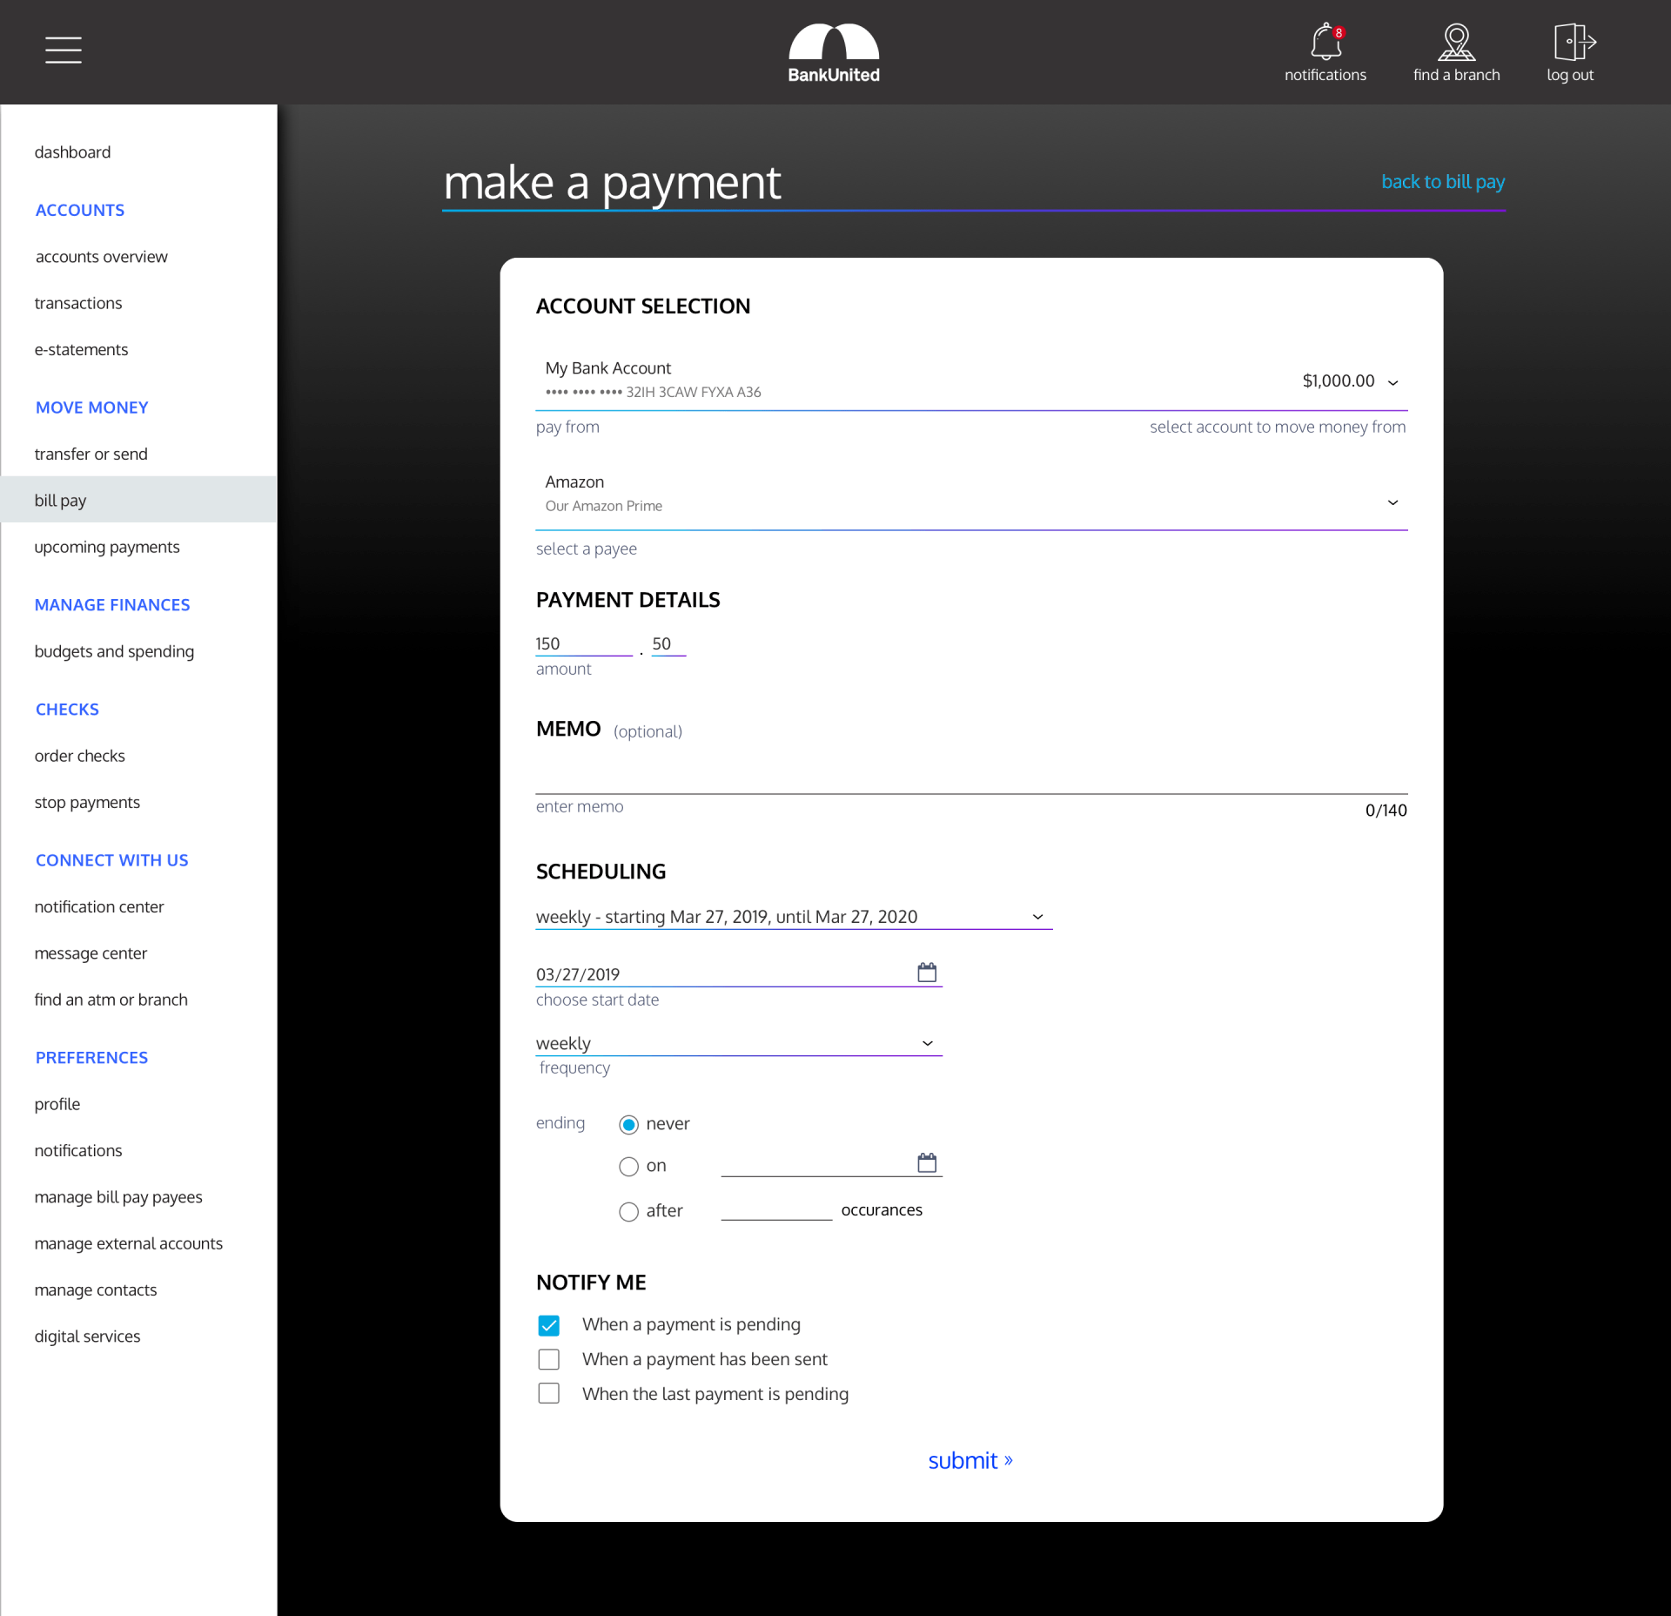Open the hamburger menu icon
The width and height of the screenshot is (1671, 1616).
[x=64, y=50]
